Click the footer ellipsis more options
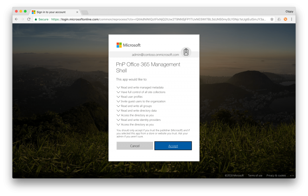Screen dimensions: 308x196 click(x=292, y=176)
